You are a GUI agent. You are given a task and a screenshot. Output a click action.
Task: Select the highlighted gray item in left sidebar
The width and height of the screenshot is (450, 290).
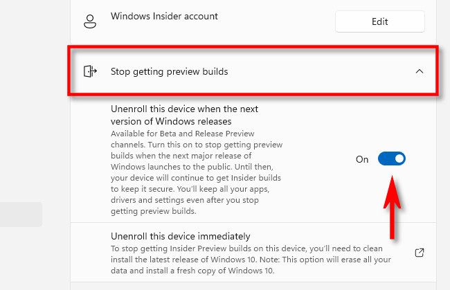click(21, 215)
